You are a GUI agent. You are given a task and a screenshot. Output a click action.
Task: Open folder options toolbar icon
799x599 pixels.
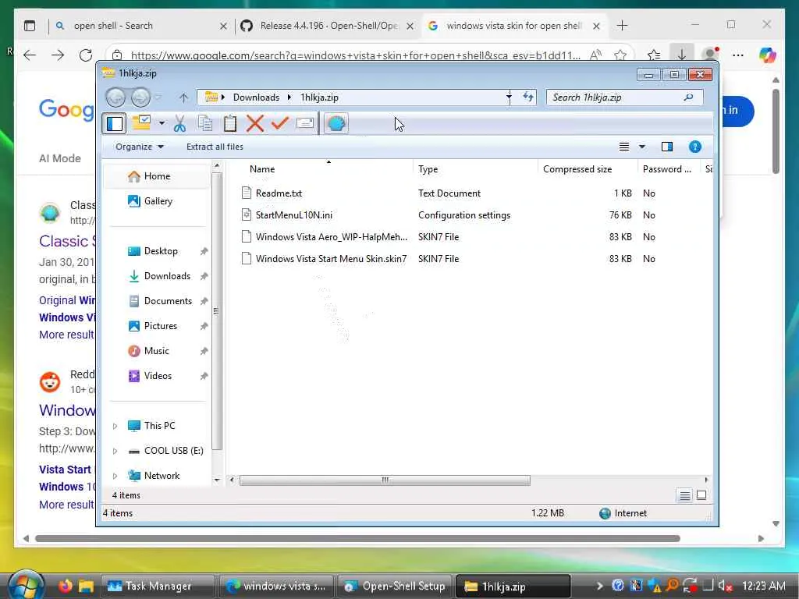(x=141, y=122)
